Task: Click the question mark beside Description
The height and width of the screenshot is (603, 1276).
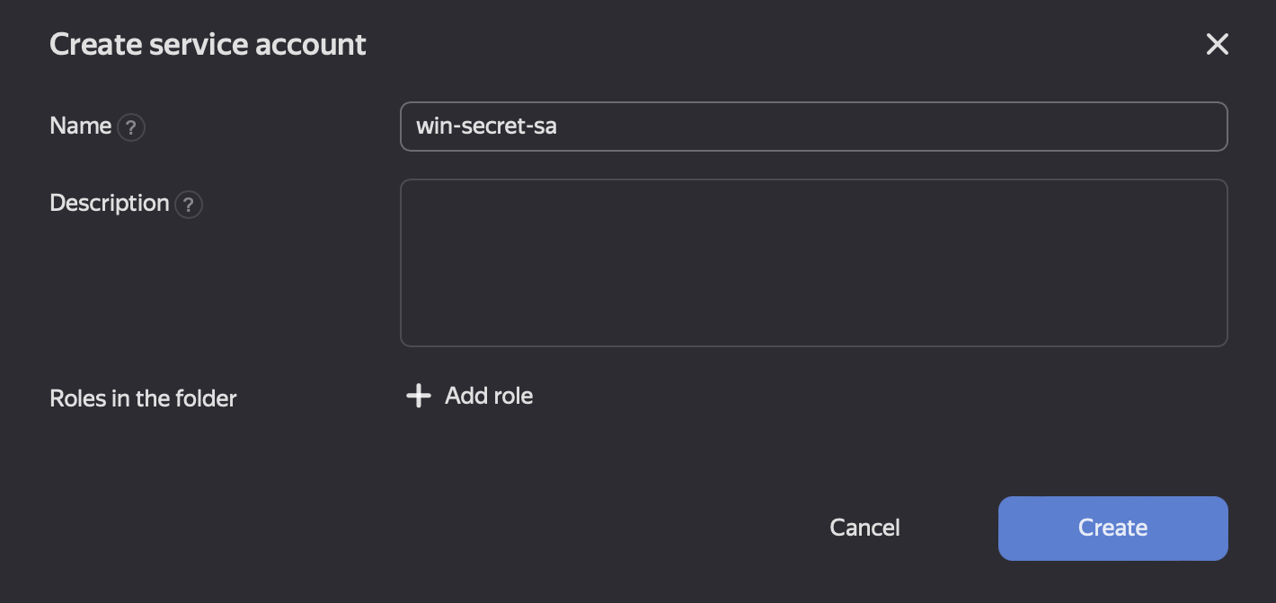Action: [x=189, y=205]
